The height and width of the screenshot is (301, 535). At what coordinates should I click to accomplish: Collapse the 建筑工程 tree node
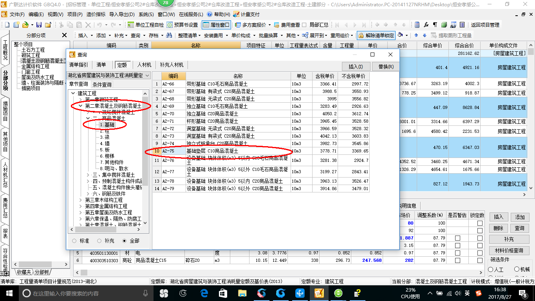(73, 94)
